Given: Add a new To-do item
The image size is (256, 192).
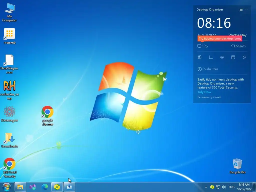Looking at the screenshot, I should (208, 69).
